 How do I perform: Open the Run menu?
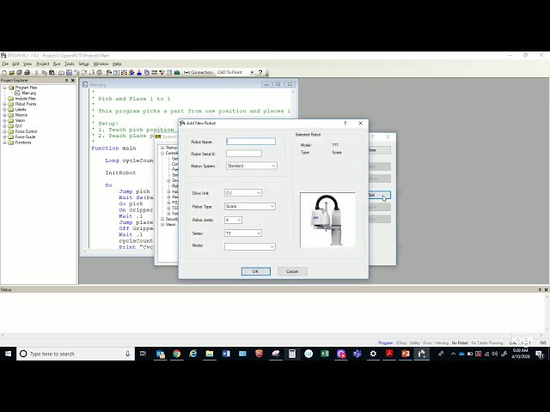57,64
